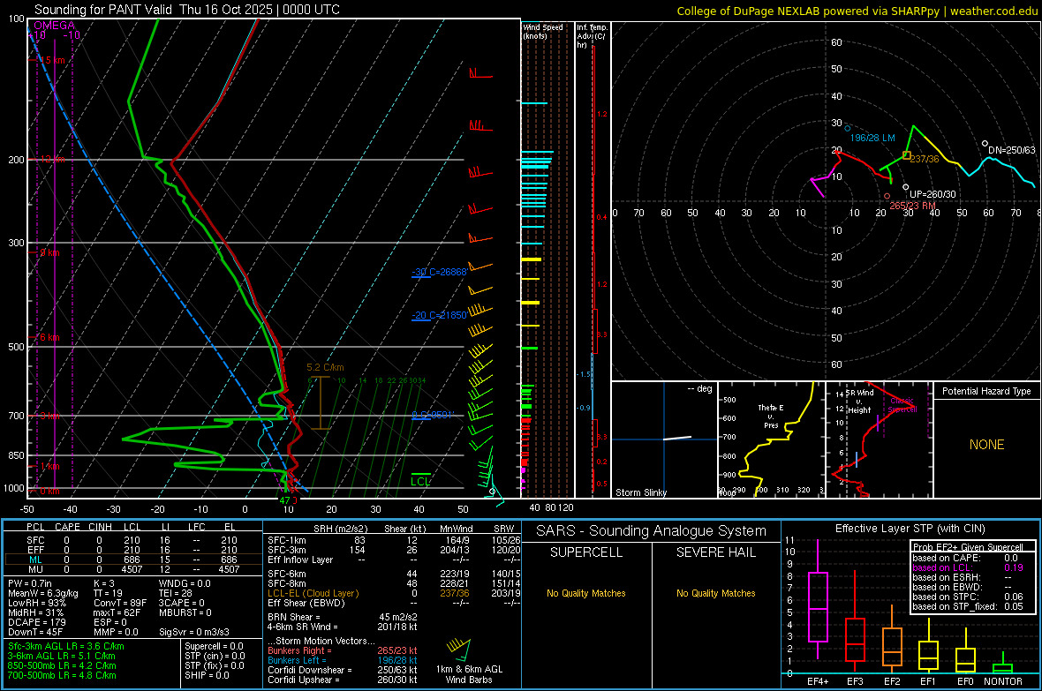Click the 'UP=260/30' hodograph label
The width and height of the screenshot is (1042, 691).
pyautogui.click(x=933, y=194)
